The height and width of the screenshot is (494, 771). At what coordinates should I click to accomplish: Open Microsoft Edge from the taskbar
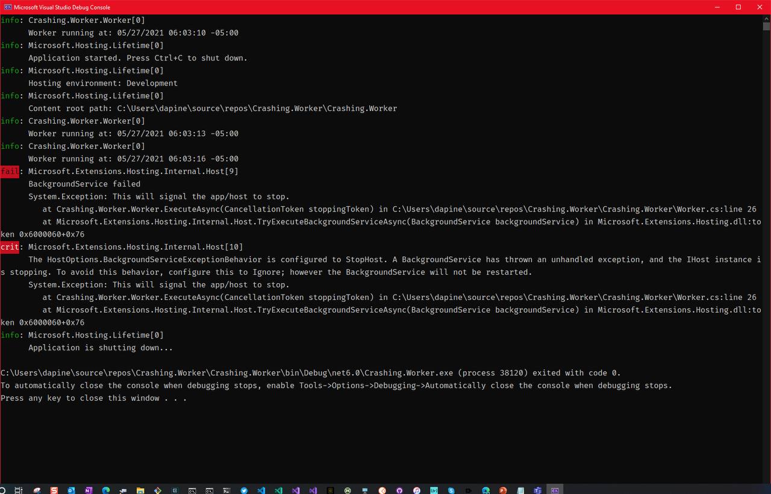point(106,490)
